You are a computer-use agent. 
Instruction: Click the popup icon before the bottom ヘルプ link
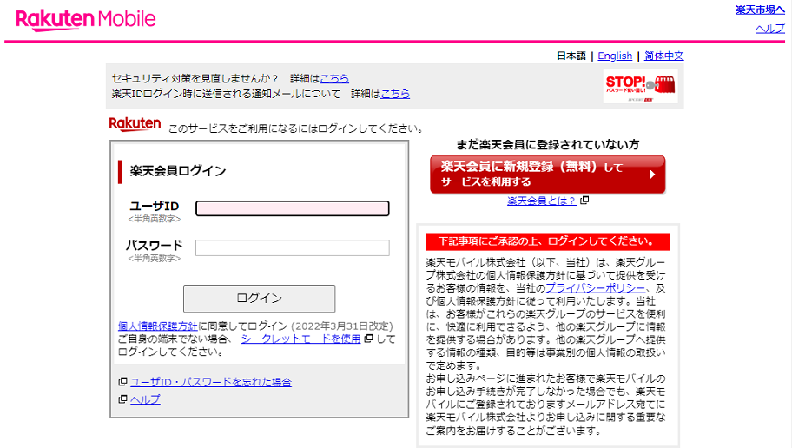pos(122,399)
